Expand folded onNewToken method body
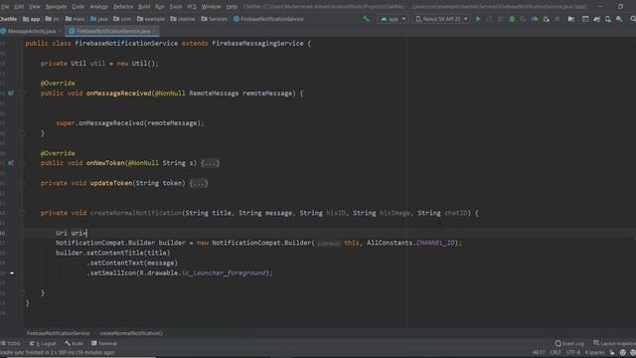Image resolution: width=636 pixels, height=358 pixels. 210,163
